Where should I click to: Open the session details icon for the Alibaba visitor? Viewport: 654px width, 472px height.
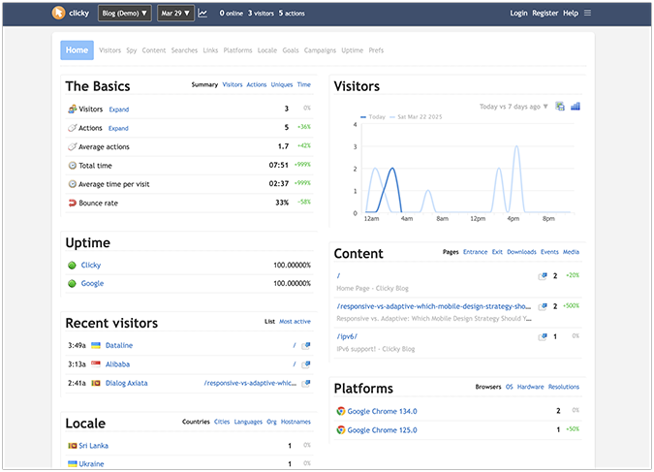tap(306, 364)
